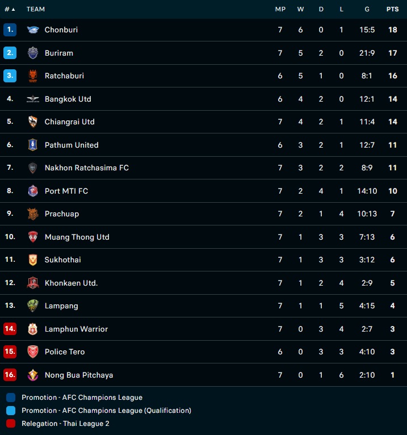Sort table by the # rank column

(10, 9)
